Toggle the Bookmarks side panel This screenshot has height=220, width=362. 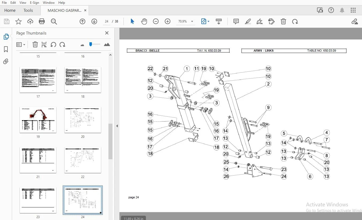(x=6, y=49)
